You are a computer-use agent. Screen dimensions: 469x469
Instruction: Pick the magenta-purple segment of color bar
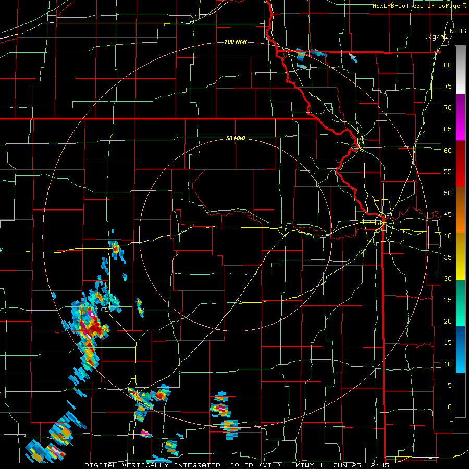(x=460, y=117)
